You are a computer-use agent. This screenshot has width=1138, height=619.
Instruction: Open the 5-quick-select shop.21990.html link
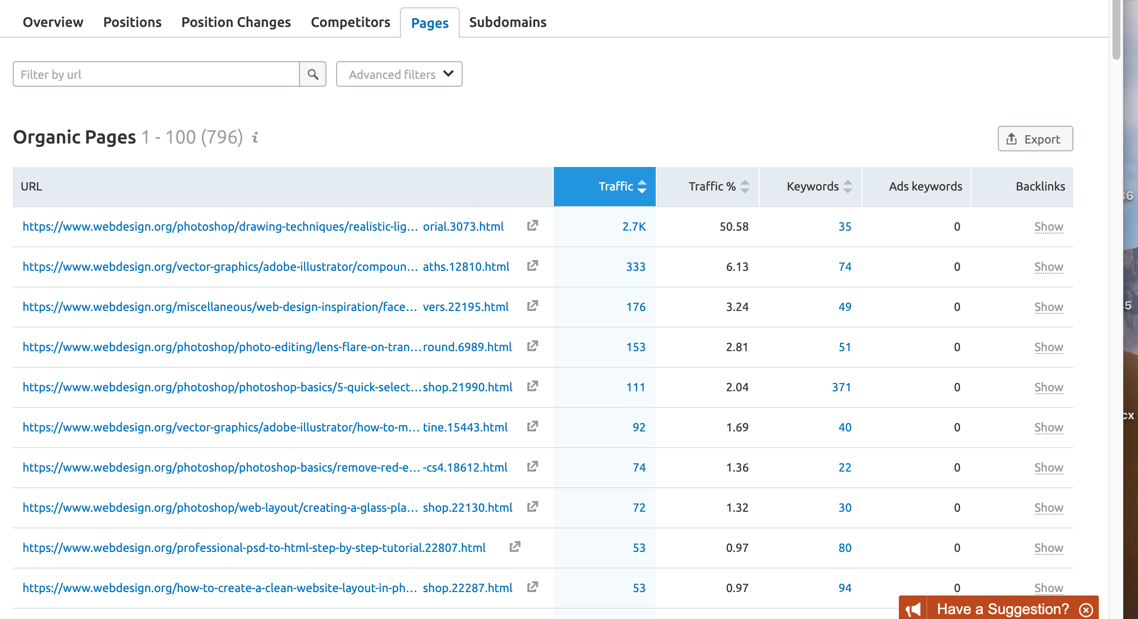(x=268, y=387)
